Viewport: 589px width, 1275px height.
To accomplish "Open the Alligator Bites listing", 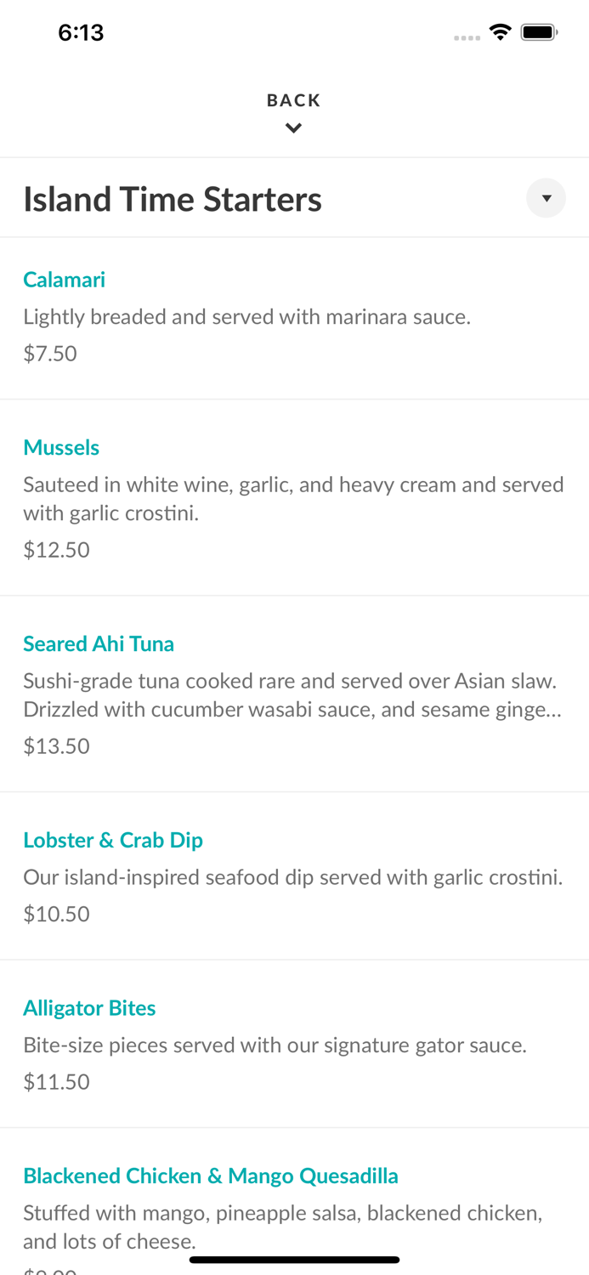I will coord(89,1008).
